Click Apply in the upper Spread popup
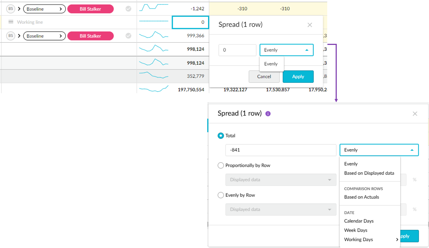 pyautogui.click(x=298, y=77)
